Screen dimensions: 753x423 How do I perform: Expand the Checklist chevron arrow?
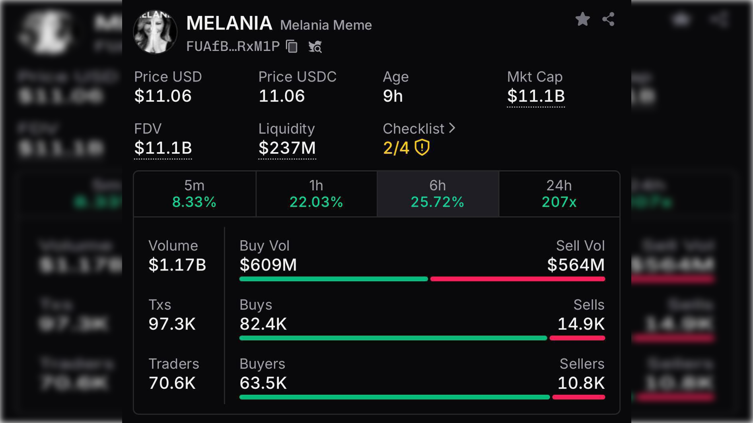(x=452, y=128)
